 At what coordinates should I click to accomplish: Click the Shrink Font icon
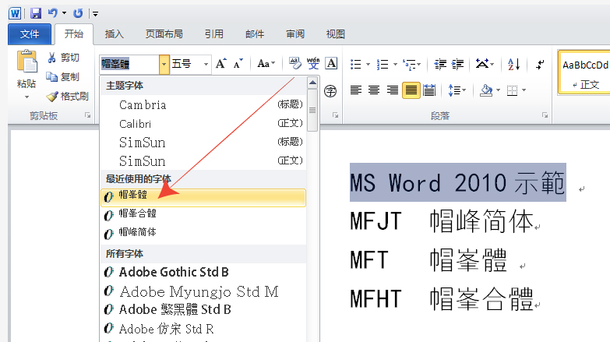click(238, 63)
